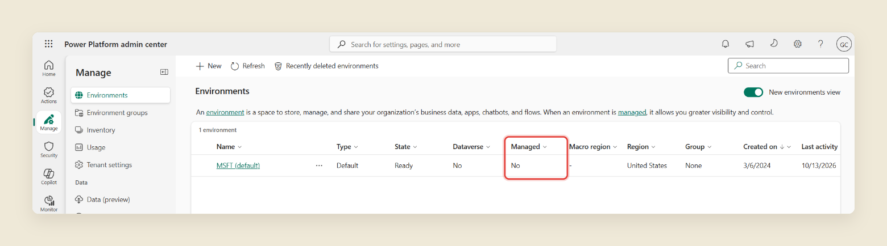The height and width of the screenshot is (246, 887).
Task: Click the '10/13/2026' last activity cell
Action: [819, 166]
